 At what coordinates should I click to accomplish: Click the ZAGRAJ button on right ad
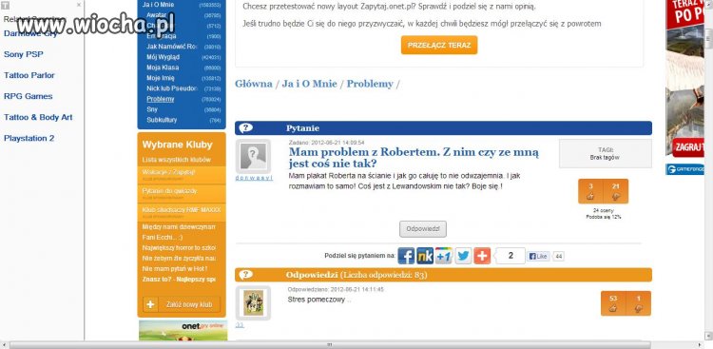point(688,146)
